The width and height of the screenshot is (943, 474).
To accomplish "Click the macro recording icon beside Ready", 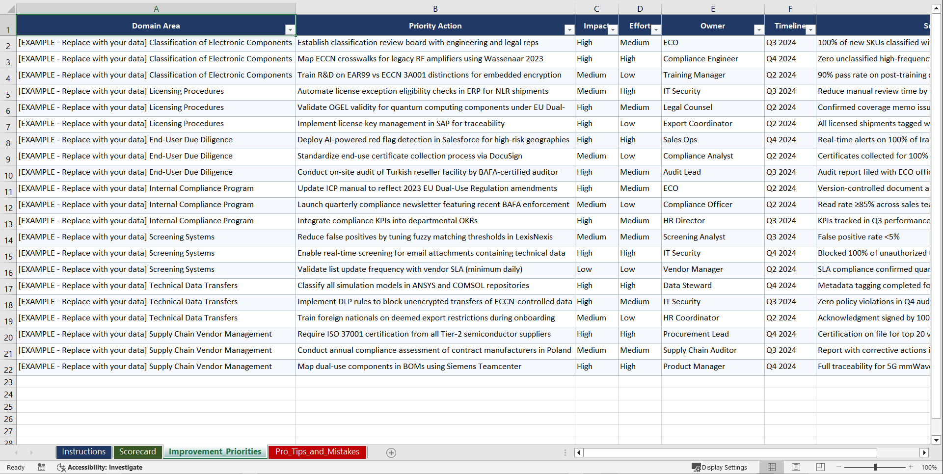I will pyautogui.click(x=42, y=467).
